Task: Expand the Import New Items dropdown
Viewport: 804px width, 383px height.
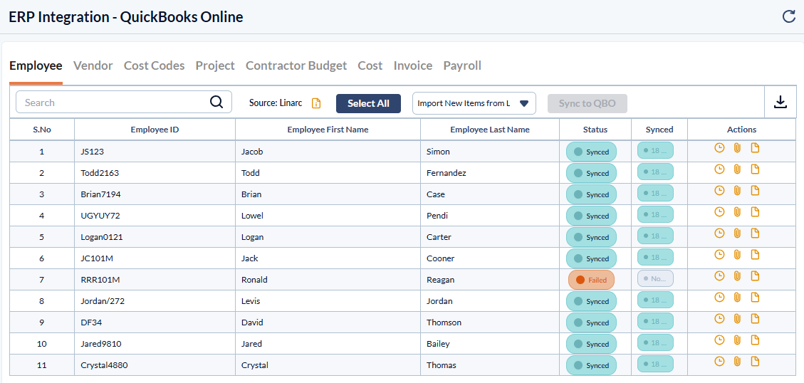Action: pos(523,103)
